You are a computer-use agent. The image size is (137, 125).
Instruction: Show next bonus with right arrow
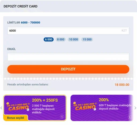point(135,108)
